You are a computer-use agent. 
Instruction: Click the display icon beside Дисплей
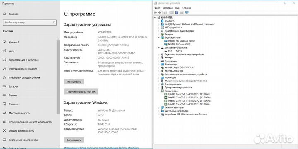pos(5,42)
